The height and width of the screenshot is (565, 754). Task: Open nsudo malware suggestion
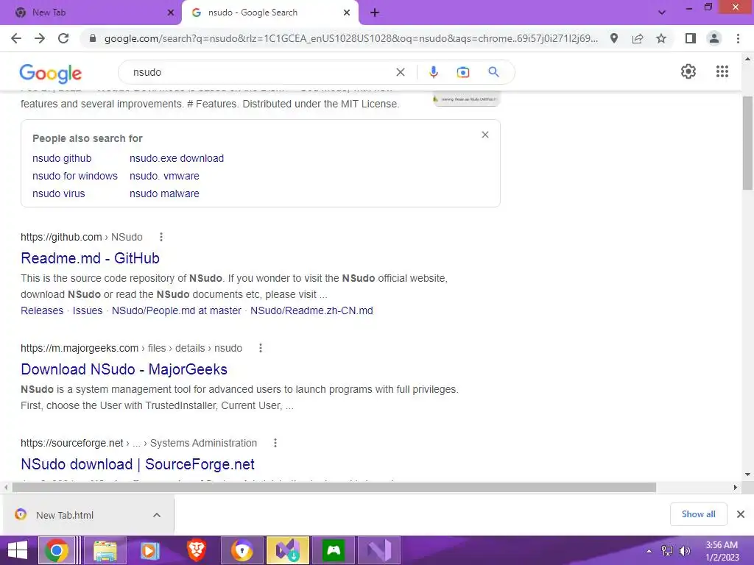tap(164, 193)
